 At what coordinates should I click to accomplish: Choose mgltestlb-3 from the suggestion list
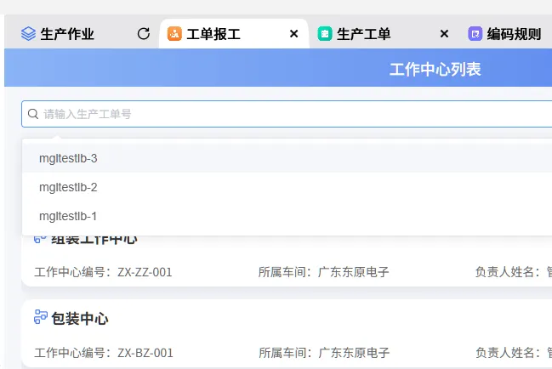(x=68, y=158)
